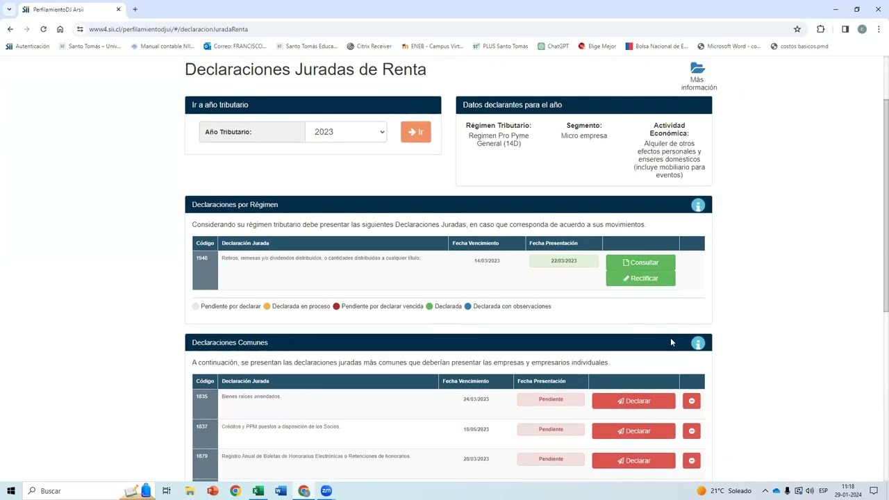View site information in address bar
Image resolution: width=889 pixels, height=500 pixels.
[x=80, y=29]
